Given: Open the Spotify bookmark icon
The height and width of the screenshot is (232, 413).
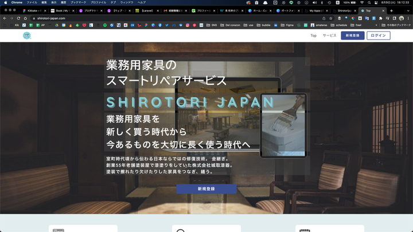Looking at the screenshot, I should point(105,25).
